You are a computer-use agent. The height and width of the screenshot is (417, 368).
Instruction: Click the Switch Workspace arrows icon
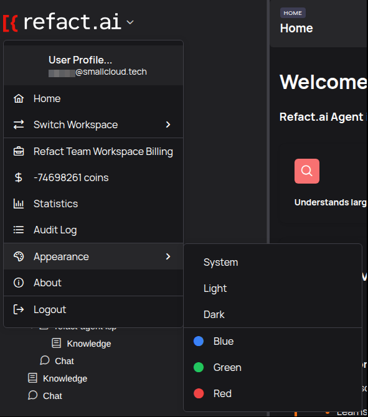point(19,124)
